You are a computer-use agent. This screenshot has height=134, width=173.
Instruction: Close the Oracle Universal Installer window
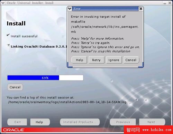170,3
